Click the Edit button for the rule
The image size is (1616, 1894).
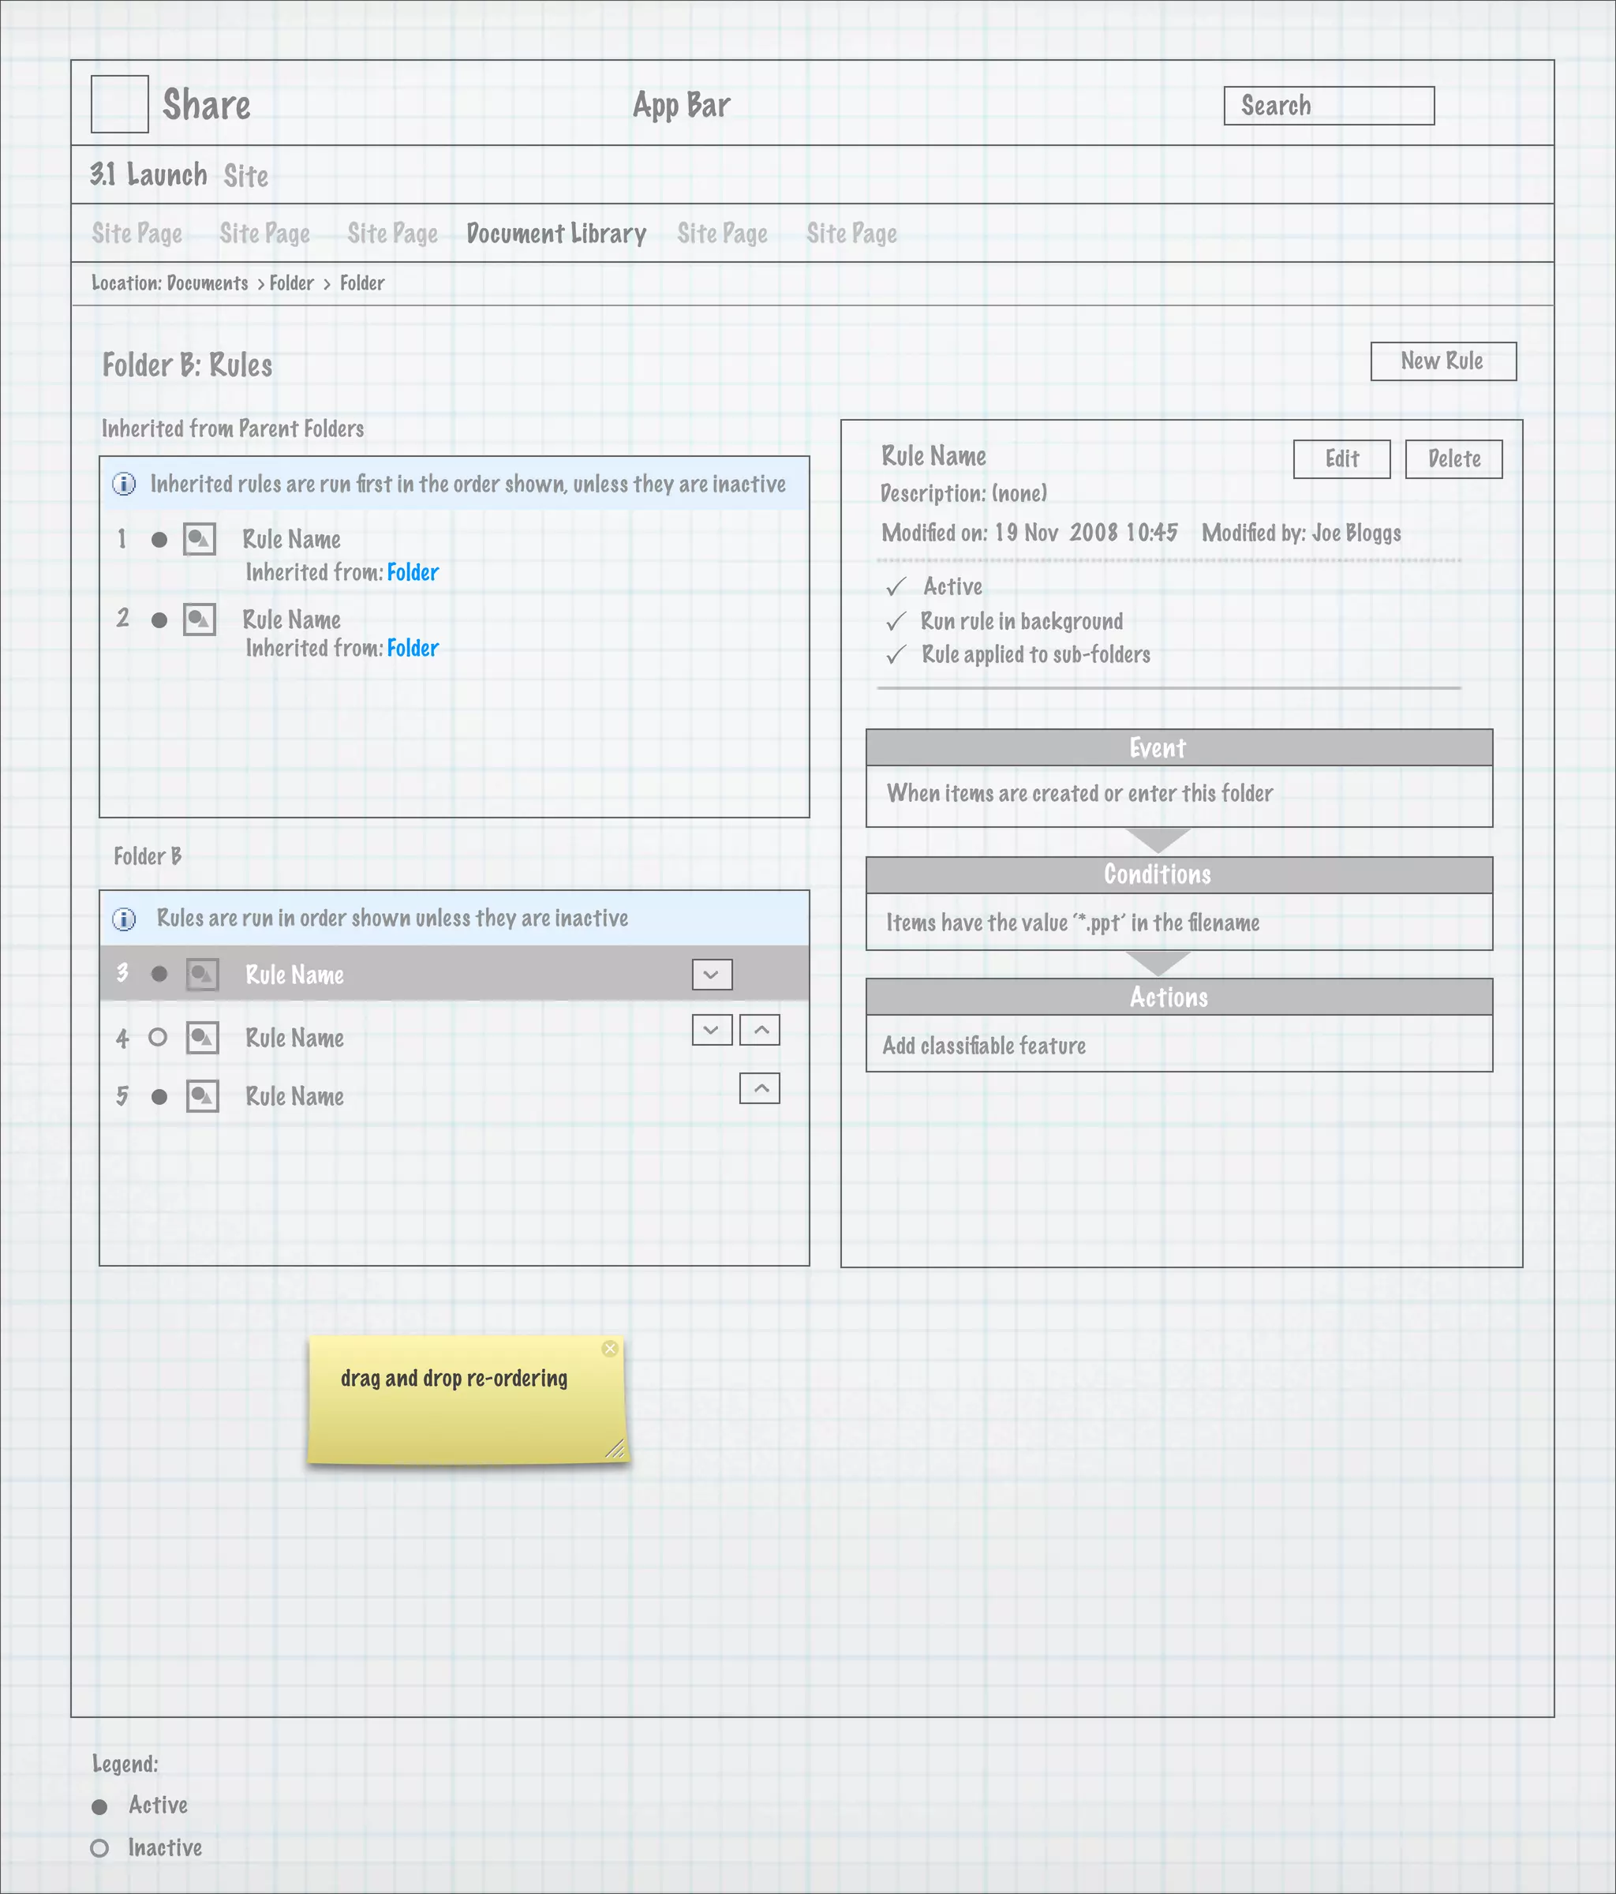tap(1341, 459)
